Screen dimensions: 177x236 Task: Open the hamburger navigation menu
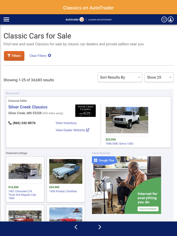coord(6,19)
